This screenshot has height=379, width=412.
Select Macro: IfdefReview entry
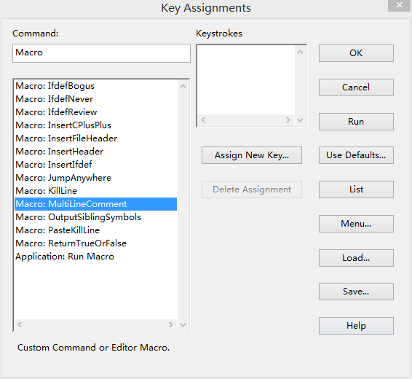[95, 112]
